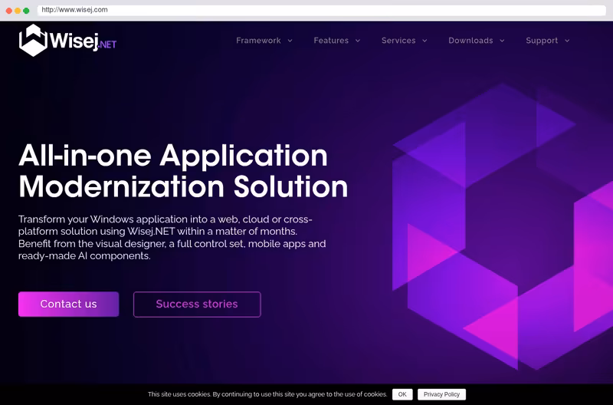Click the browser address bar
613x405 pixels.
pyautogui.click(x=321, y=10)
